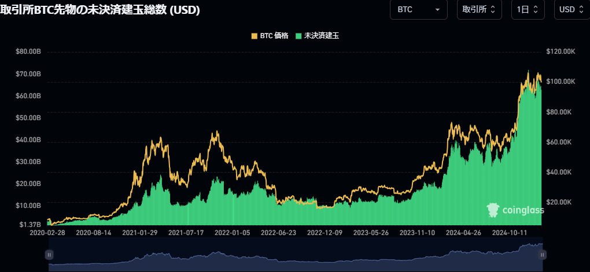The width and height of the screenshot is (590, 272).
Task: Toggle the BTC 価格 legend series
Action: pos(270,36)
